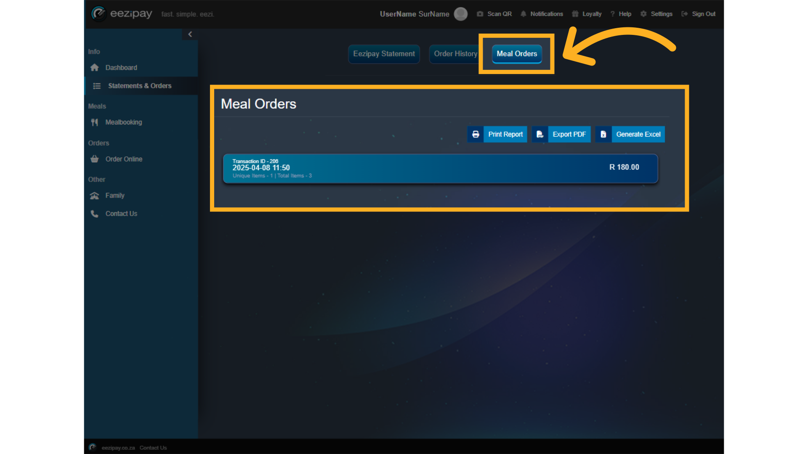Click the Family people icon
This screenshot has width=808, height=454.
coord(95,195)
